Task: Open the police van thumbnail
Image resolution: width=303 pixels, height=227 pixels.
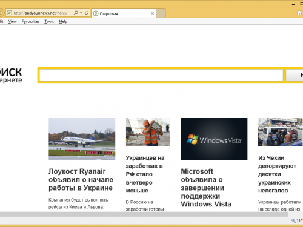Action: click(281, 132)
